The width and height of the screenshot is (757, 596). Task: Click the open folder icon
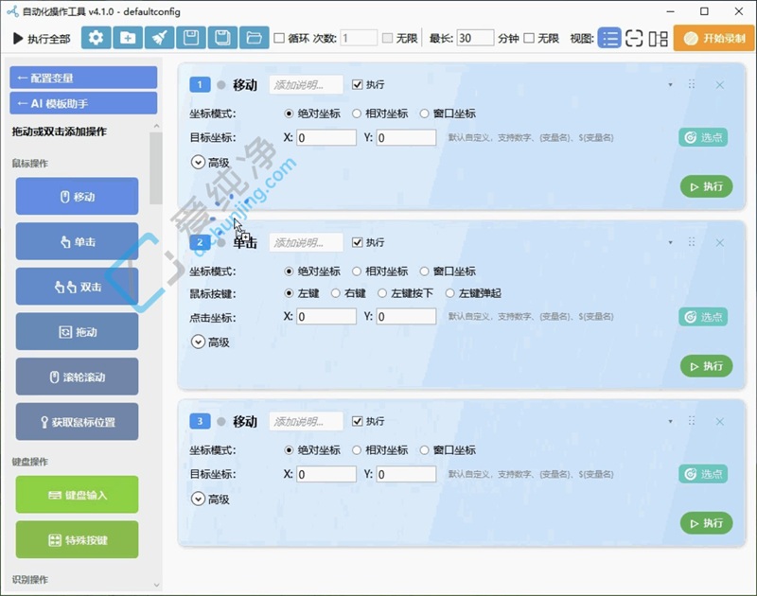pyautogui.click(x=254, y=38)
